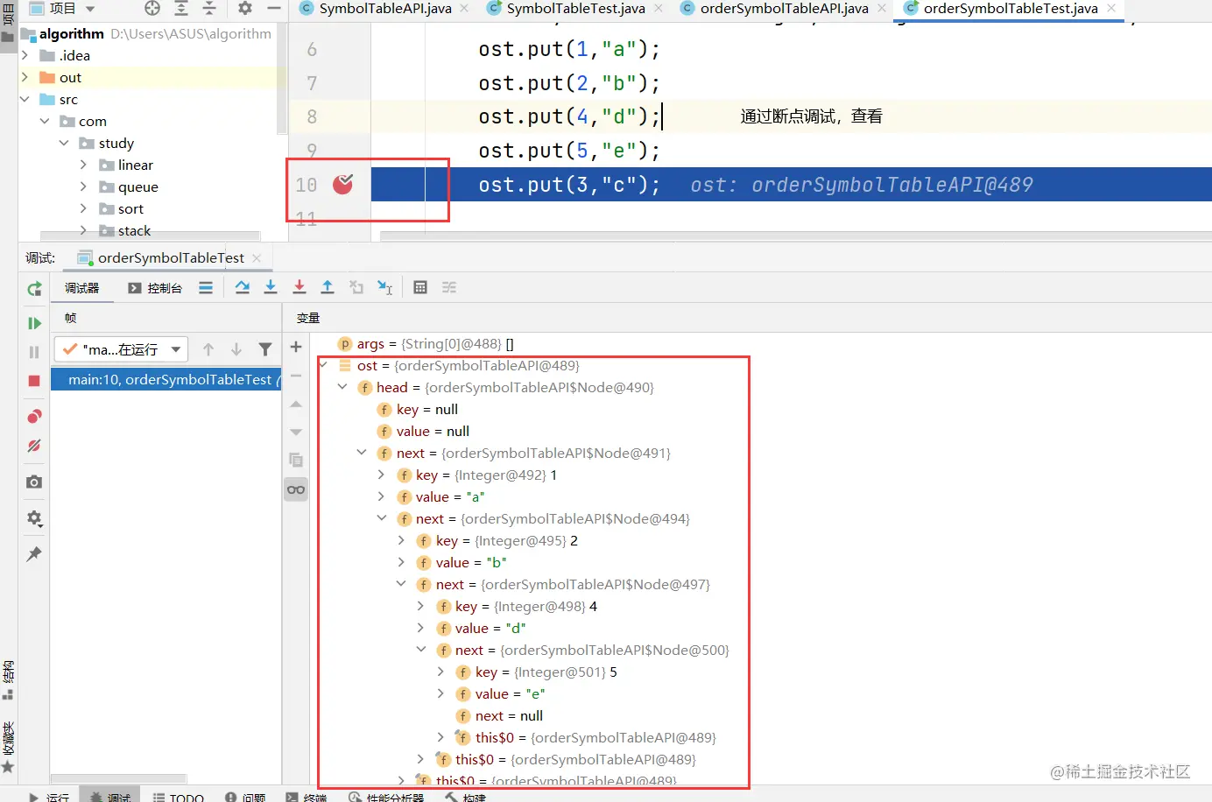The height and width of the screenshot is (802, 1212).
Task: Open debugger settings gear in left strip
Action: [34, 518]
